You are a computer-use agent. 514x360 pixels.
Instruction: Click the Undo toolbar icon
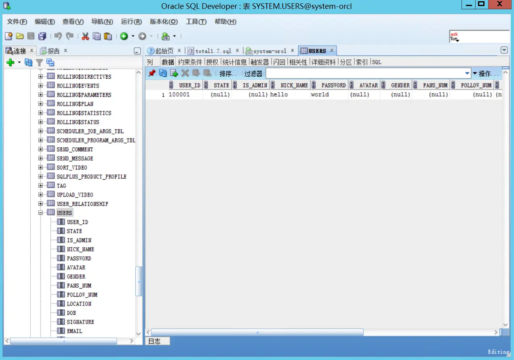click(58, 36)
